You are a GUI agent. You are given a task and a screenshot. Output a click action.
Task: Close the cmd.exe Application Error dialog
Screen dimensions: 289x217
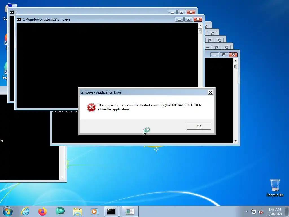click(210, 92)
